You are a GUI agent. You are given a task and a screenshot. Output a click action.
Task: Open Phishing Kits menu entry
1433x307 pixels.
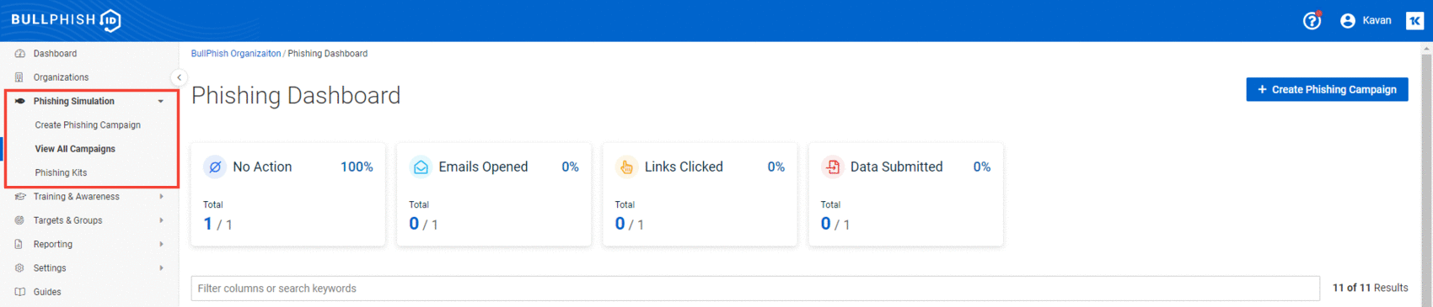click(61, 173)
